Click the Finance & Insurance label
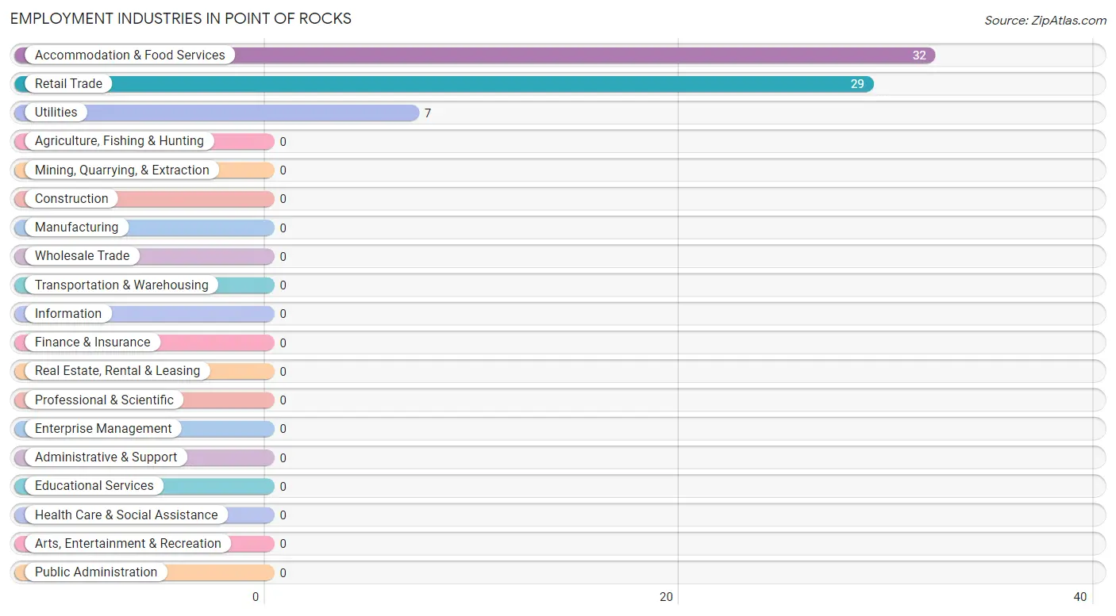This screenshot has width=1116, height=616. 92,342
